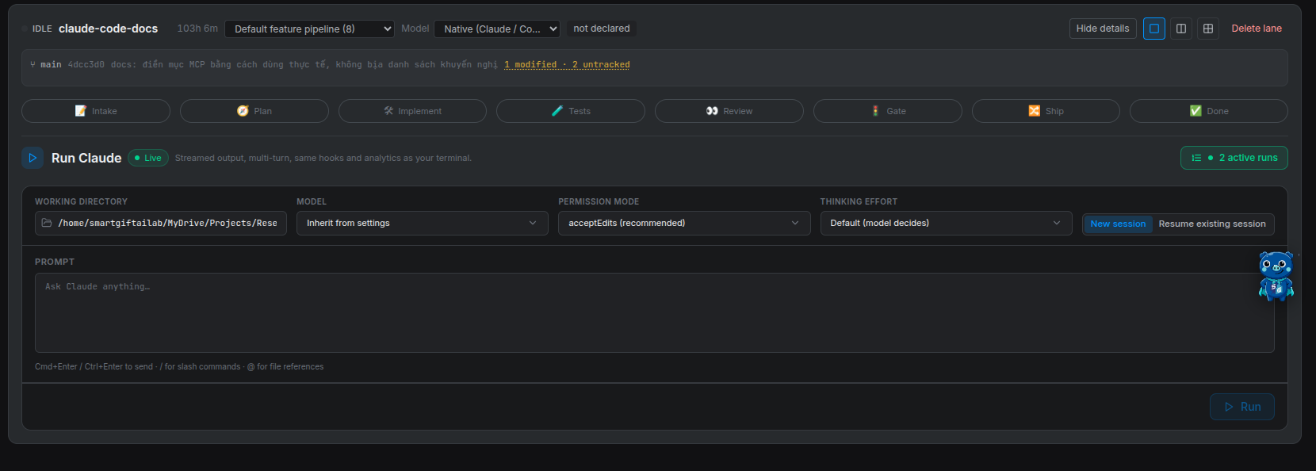Click the main branch name
Image resolution: width=1316 pixels, height=471 pixels.
tap(51, 64)
